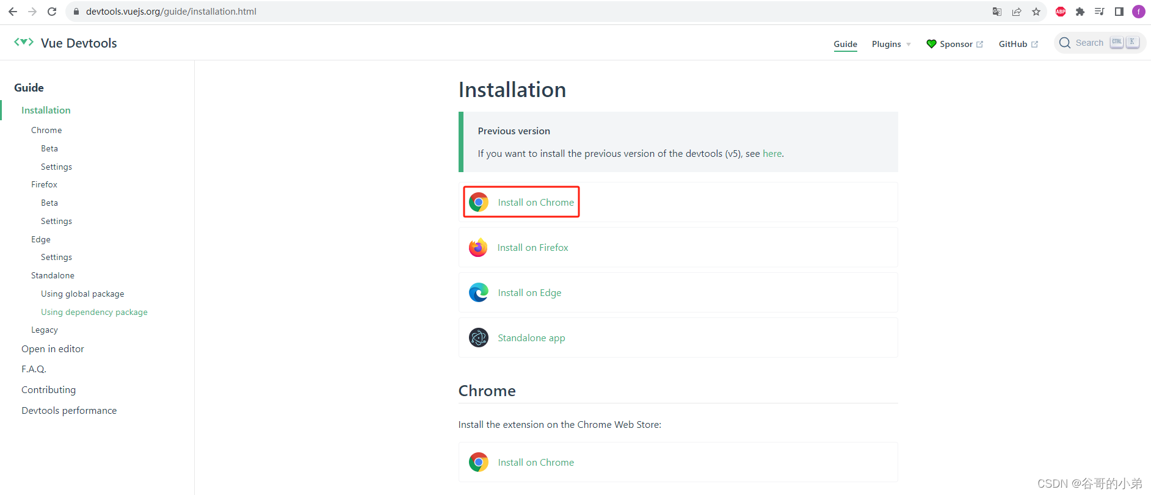This screenshot has width=1151, height=495.
Task: Select Standalone in the sidebar
Action: 53,275
